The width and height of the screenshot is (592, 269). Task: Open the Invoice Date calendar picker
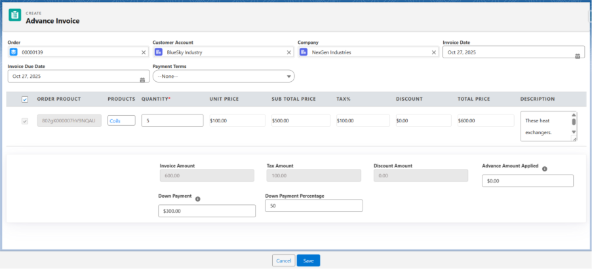tap(578, 56)
